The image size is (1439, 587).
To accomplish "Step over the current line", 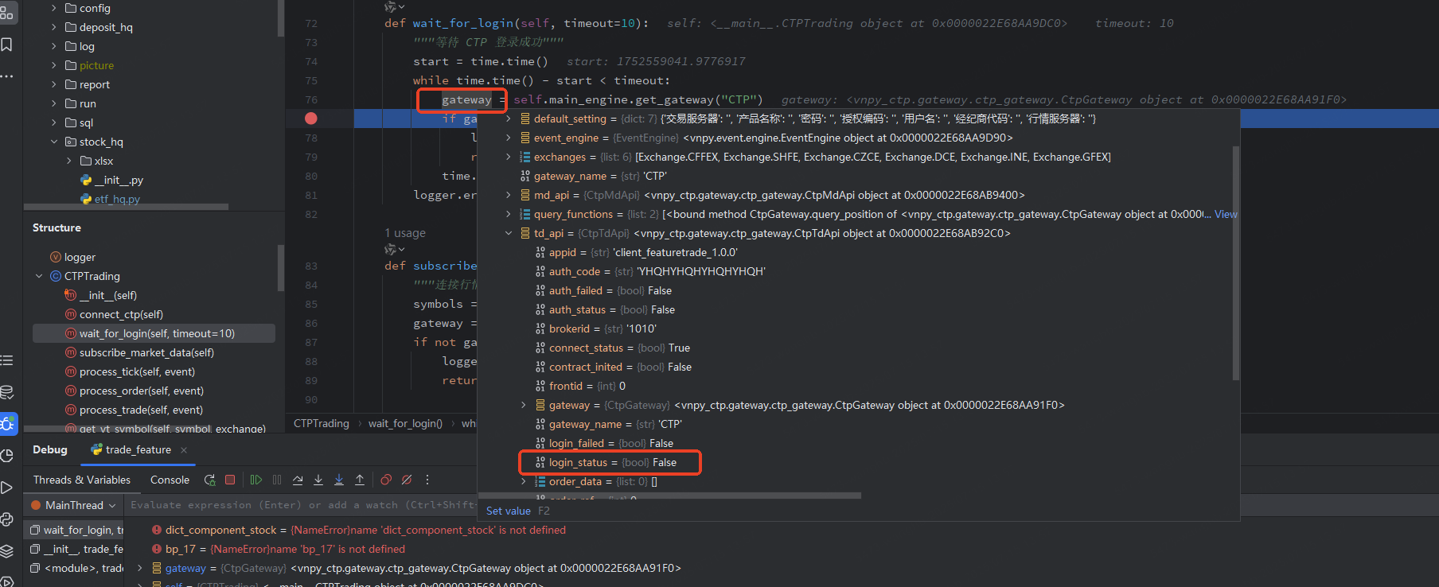I will pos(298,480).
